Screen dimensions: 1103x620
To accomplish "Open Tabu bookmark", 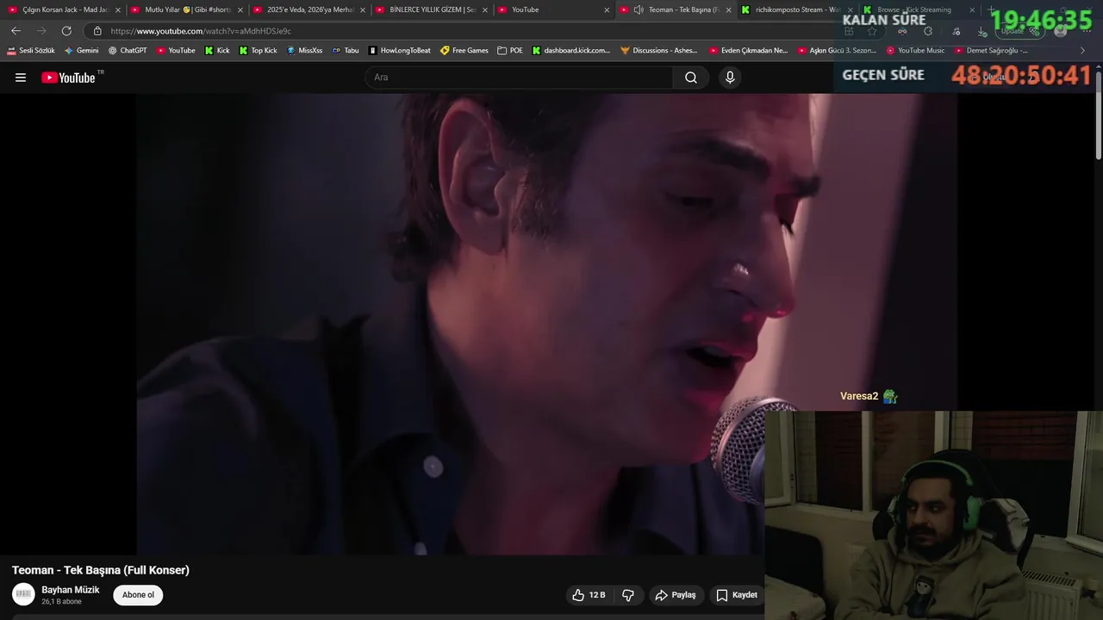I will [346, 51].
